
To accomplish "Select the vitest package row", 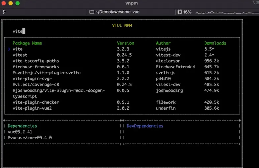I will 20,55.
